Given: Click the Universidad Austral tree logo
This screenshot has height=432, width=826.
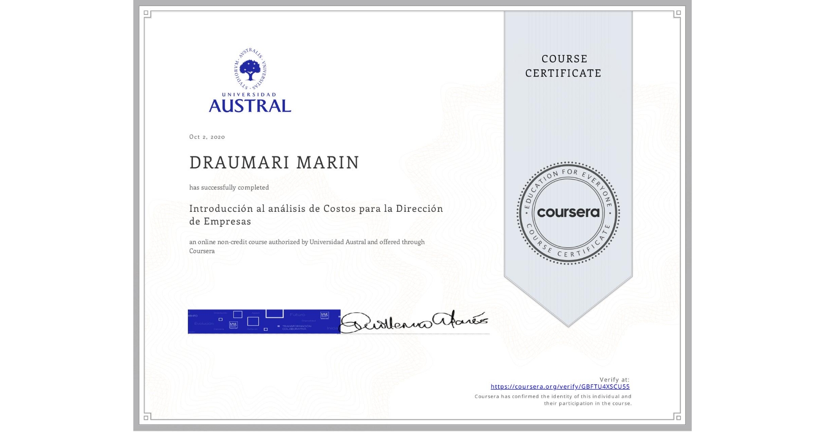Looking at the screenshot, I should pyautogui.click(x=249, y=70).
